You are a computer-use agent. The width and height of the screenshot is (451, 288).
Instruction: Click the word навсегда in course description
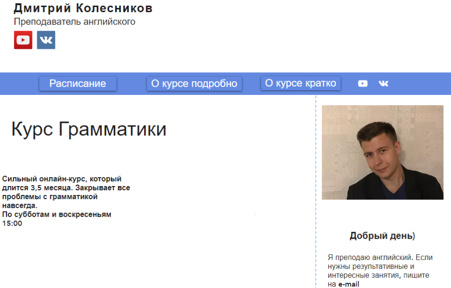[x=20, y=206]
